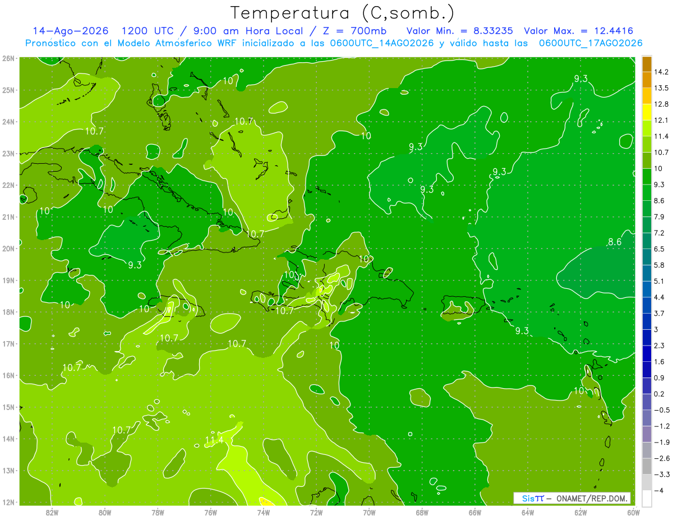The image size is (673, 520).
Task: Select the date '14-Ago-2026' in the header
Action: (x=71, y=31)
